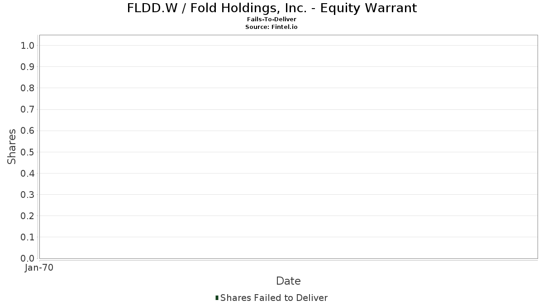
Task: Click the green legend color marker
Action: click(217, 298)
